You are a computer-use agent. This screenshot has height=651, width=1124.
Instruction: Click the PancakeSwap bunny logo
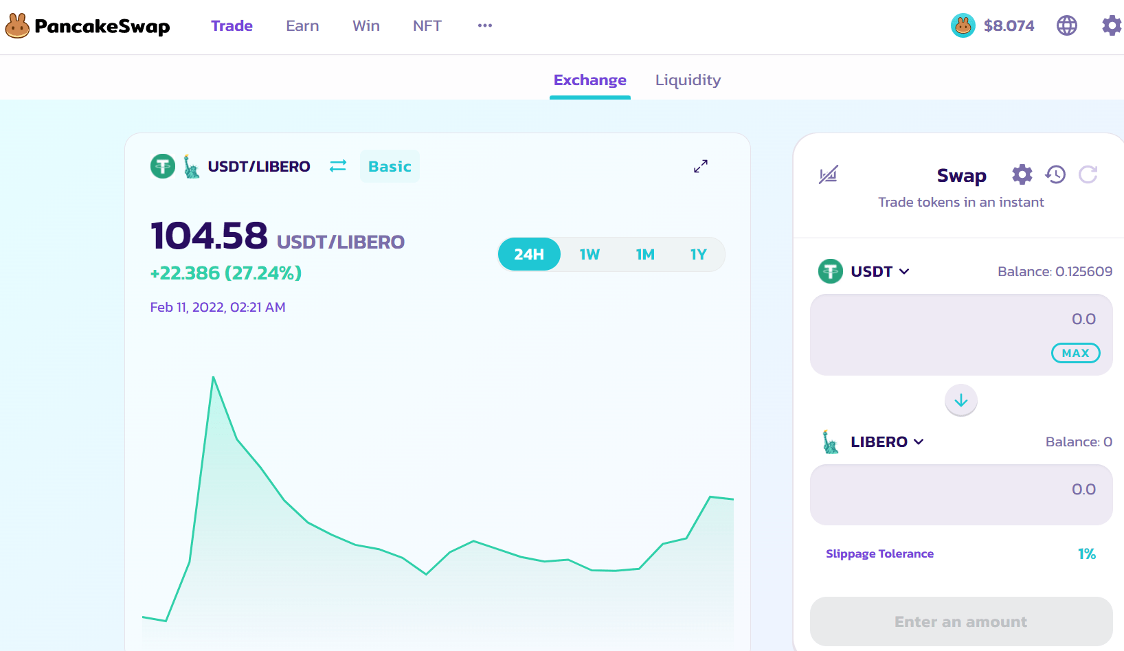[18, 26]
